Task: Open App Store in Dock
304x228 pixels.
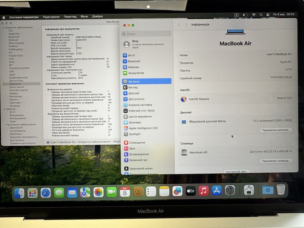Action: coord(217,191)
